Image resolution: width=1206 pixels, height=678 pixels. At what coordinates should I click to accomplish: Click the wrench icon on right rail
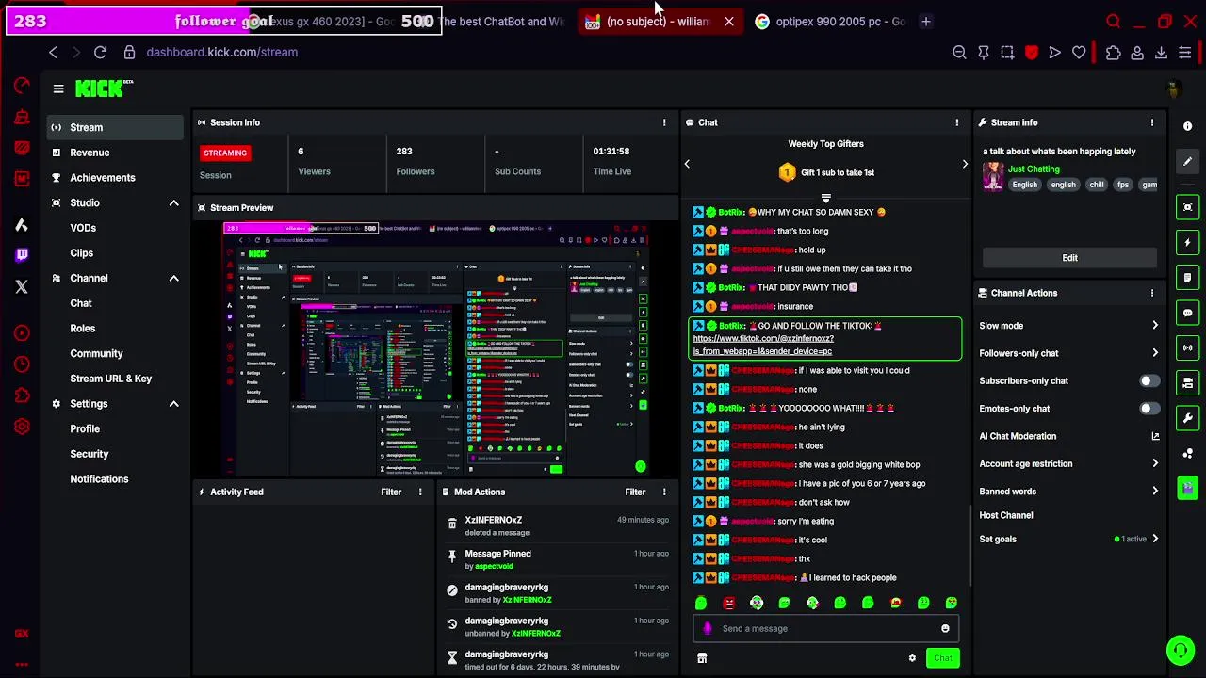(x=1187, y=418)
